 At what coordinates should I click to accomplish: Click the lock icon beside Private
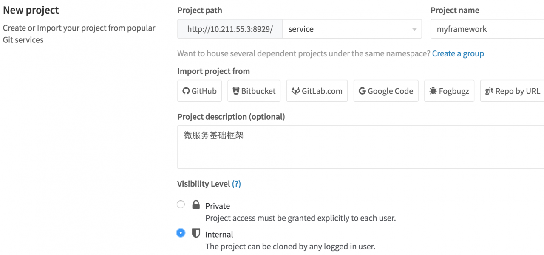[x=196, y=205]
